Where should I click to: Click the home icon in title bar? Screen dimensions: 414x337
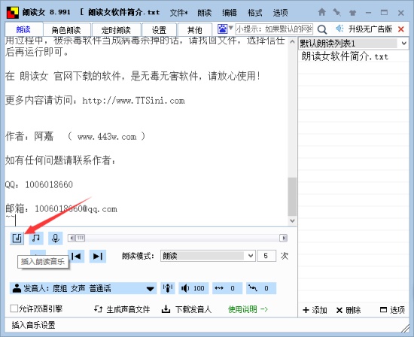(321, 12)
